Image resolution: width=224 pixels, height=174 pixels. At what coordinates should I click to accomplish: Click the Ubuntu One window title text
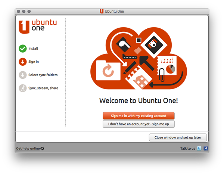pos(114,12)
